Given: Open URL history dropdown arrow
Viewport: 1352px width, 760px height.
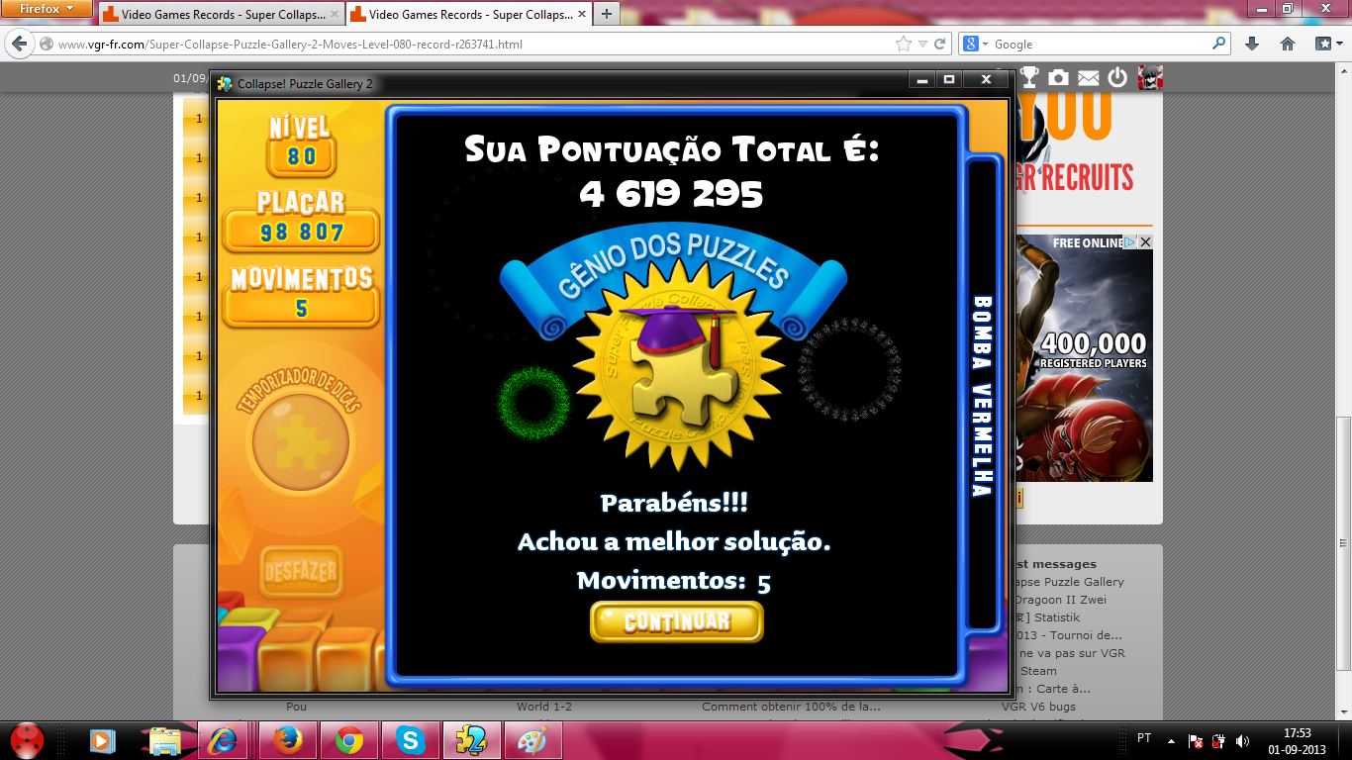Looking at the screenshot, I should pyautogui.click(x=922, y=45).
